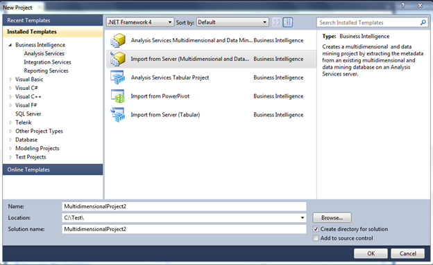The width and height of the screenshot is (433, 265).
Task: Switch to medium icons view
Action: click(288, 22)
